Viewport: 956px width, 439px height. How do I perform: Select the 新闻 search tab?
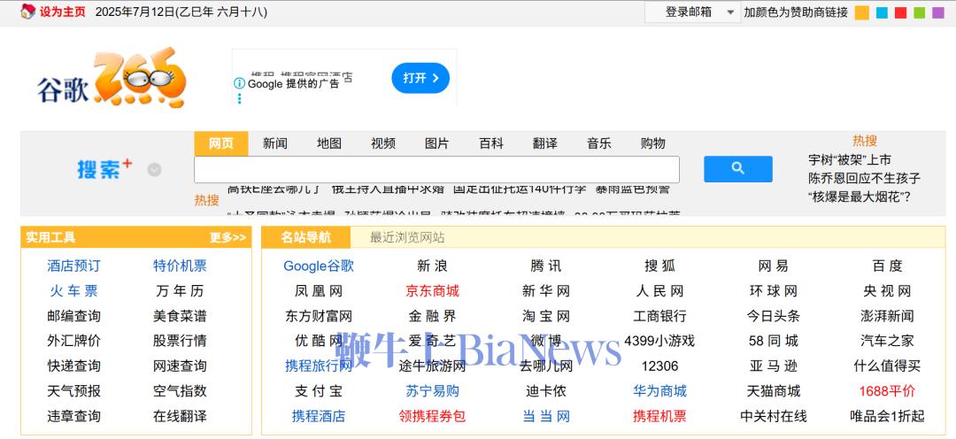275,143
